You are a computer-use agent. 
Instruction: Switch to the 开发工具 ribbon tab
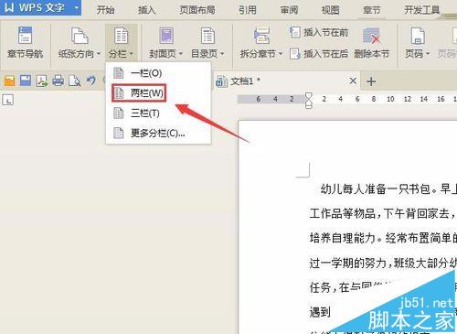pos(422,10)
